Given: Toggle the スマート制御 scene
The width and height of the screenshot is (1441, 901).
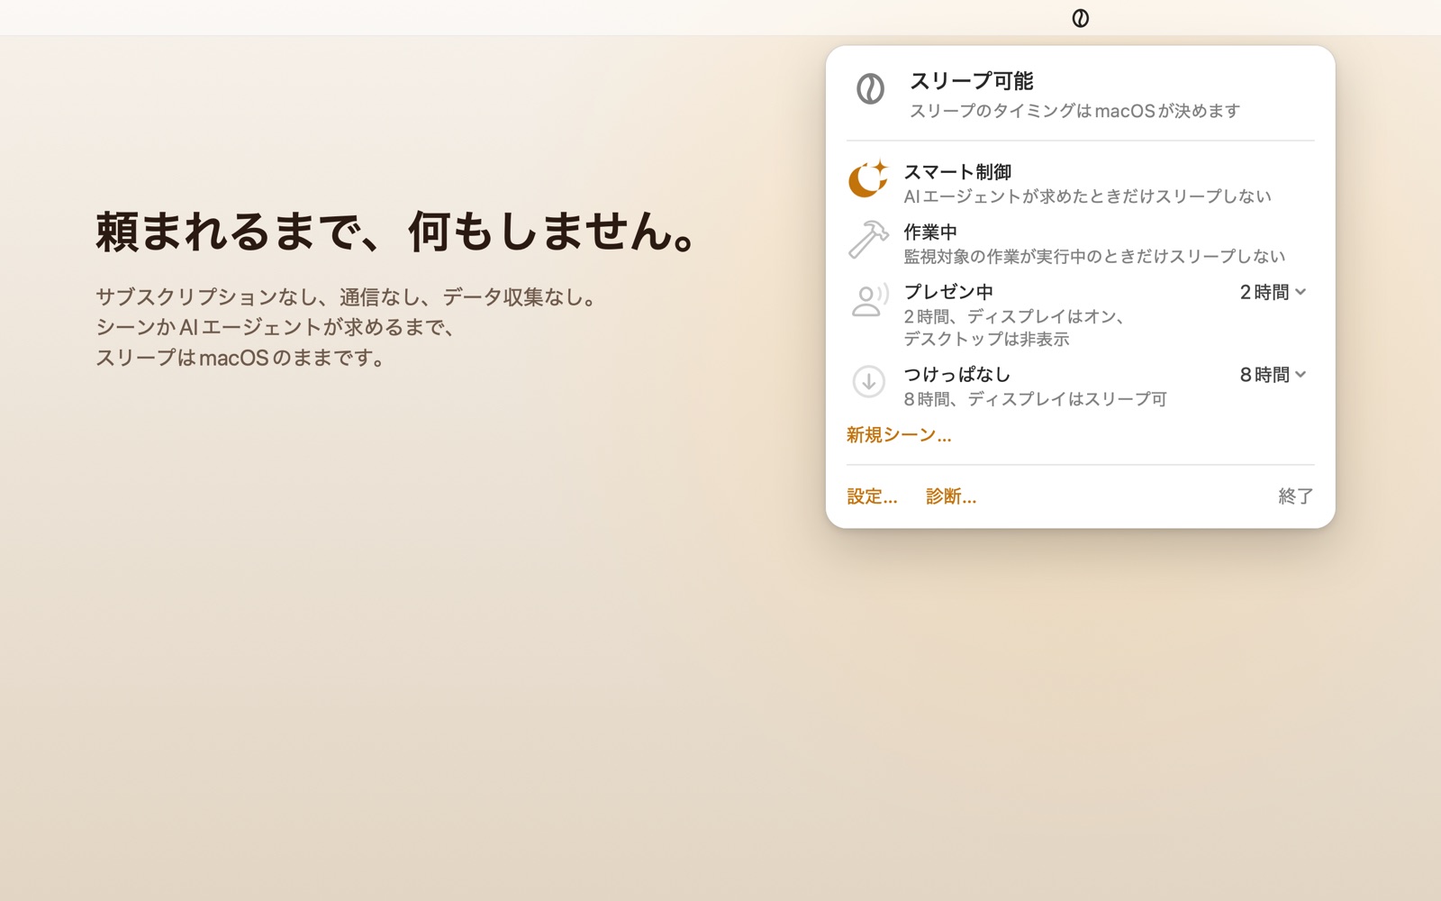Looking at the screenshot, I should click(1080, 183).
